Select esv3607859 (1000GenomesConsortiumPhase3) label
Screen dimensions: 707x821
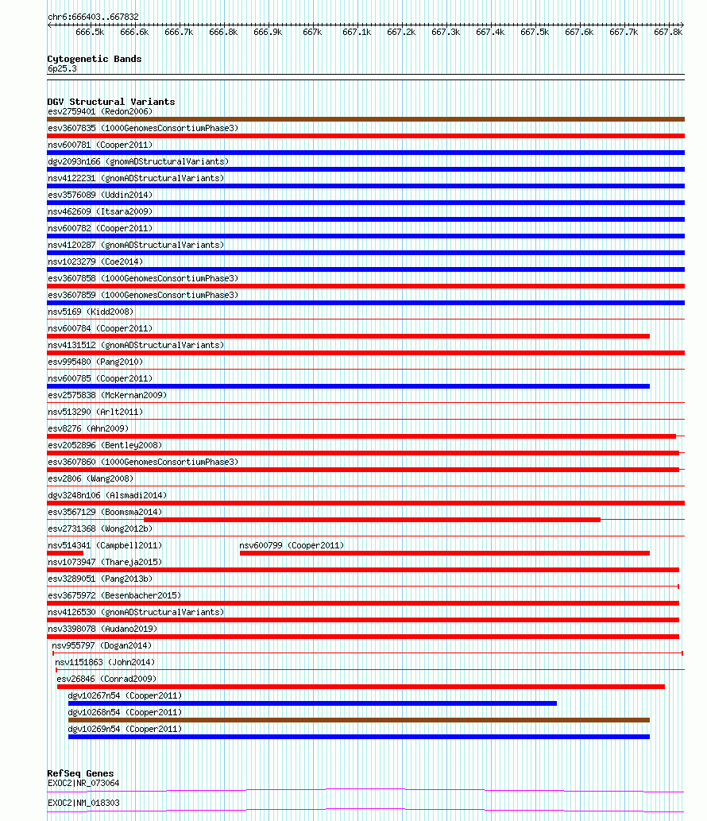(143, 296)
